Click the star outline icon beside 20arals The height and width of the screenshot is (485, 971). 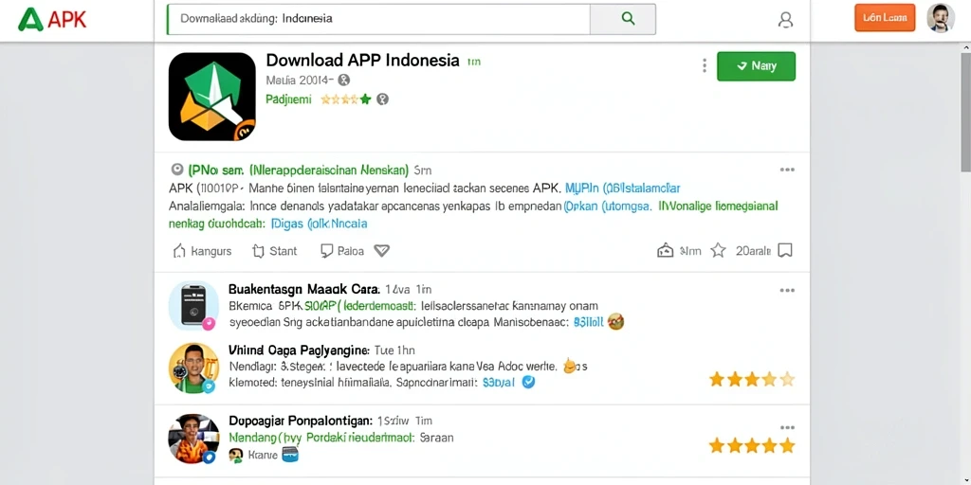click(x=718, y=250)
